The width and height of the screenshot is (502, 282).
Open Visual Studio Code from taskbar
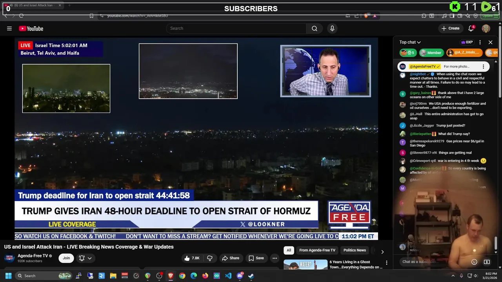tap(228, 276)
